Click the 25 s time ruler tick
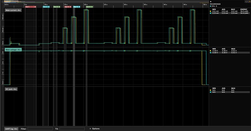The width and height of the screenshot is (251, 131). coord(106,4)
